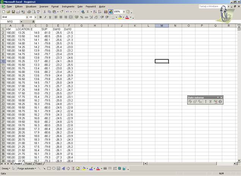Open the Inserare menu
Screen dimensions: 241x176
[44, 6]
